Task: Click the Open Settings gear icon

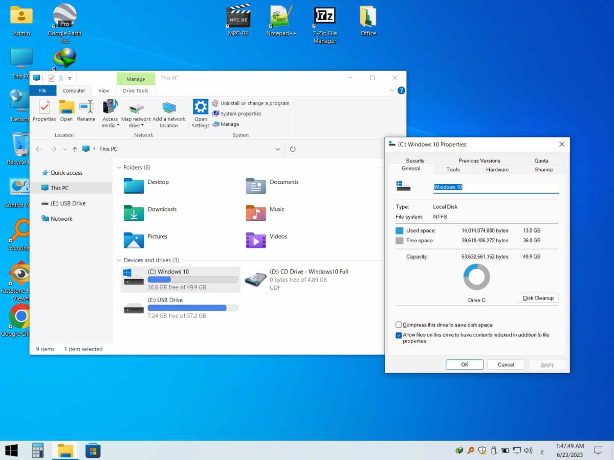Action: pyautogui.click(x=201, y=108)
